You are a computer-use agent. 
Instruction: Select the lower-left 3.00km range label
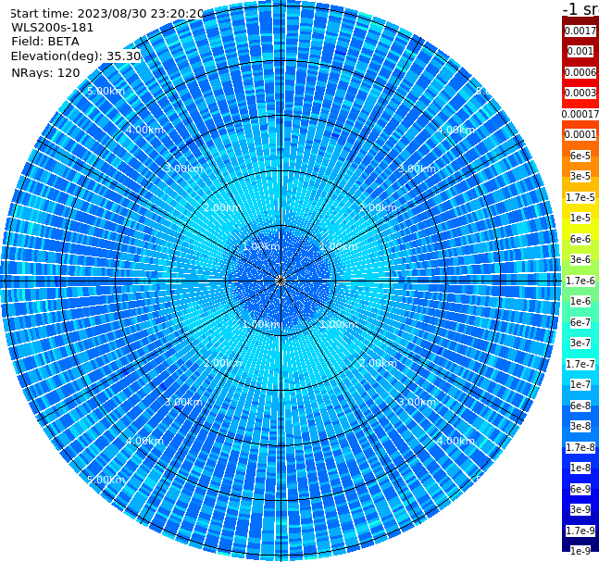point(183,402)
